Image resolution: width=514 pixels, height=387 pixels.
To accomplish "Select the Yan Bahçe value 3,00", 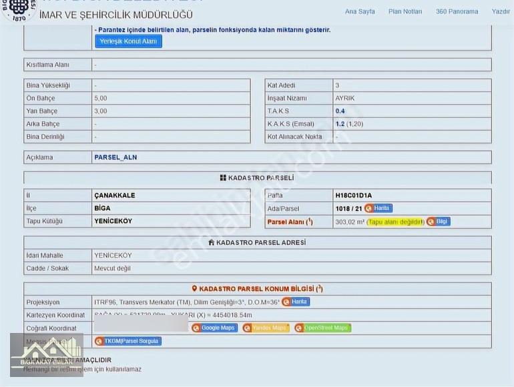I will (101, 111).
